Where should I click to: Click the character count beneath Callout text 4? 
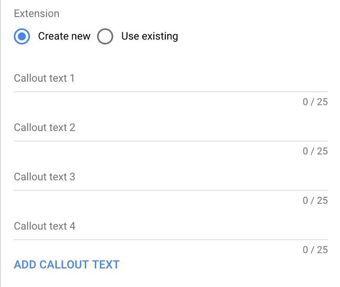click(x=315, y=250)
